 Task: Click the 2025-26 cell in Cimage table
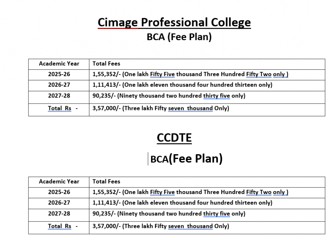[x=59, y=74]
